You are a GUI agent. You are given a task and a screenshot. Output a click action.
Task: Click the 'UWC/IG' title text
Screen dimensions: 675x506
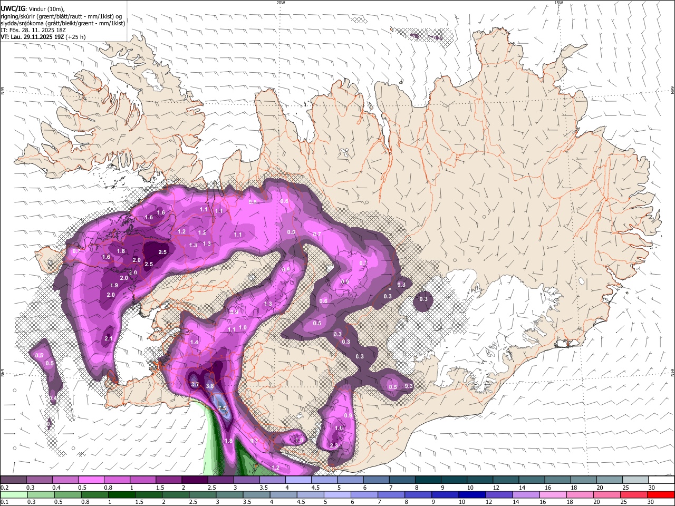pos(13,9)
